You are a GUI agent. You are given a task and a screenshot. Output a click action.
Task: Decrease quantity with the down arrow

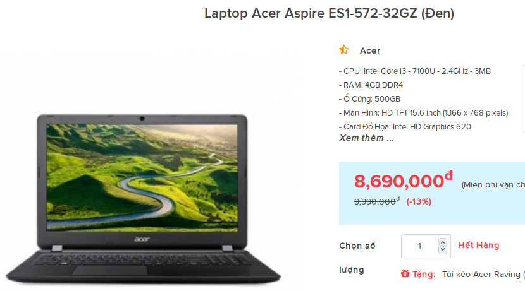[x=443, y=250]
